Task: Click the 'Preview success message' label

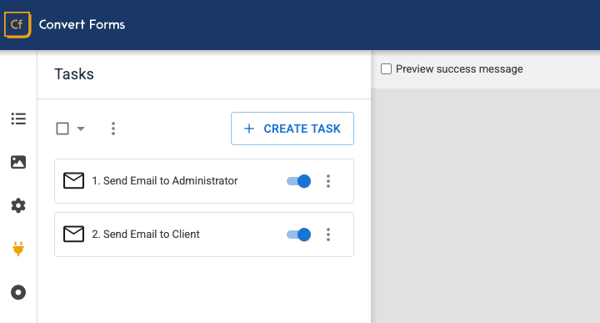Action: click(x=459, y=69)
